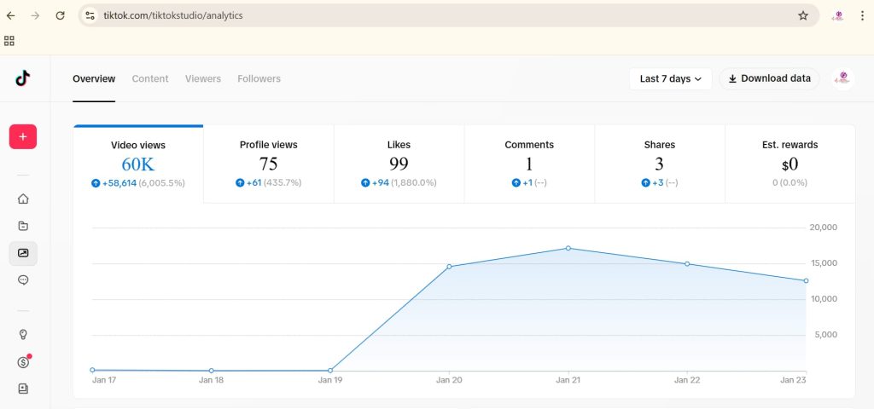Click the browser reload icon
The height and width of the screenshot is (409, 874).
(60, 15)
